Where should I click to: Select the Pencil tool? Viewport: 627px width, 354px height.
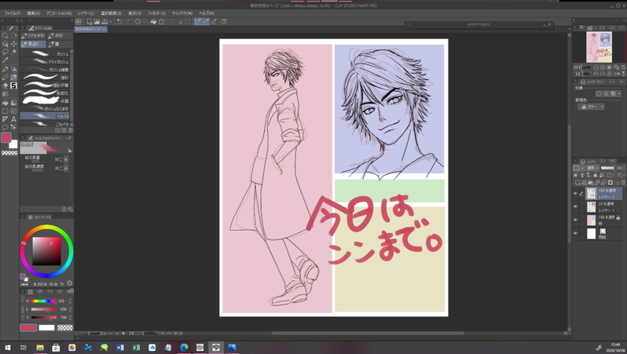coord(5,77)
